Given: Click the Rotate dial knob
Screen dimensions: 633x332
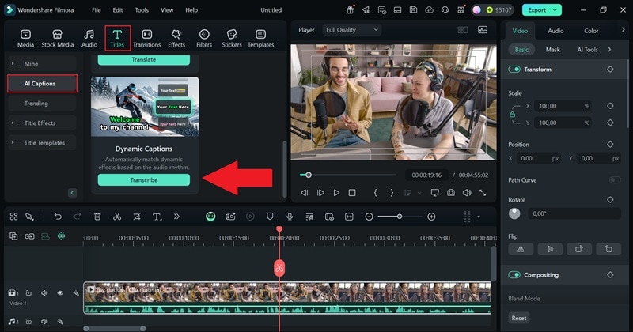Looking at the screenshot, I should point(514,213).
